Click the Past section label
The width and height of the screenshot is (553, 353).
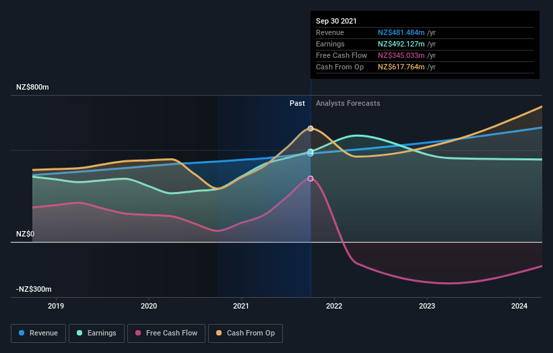click(297, 103)
